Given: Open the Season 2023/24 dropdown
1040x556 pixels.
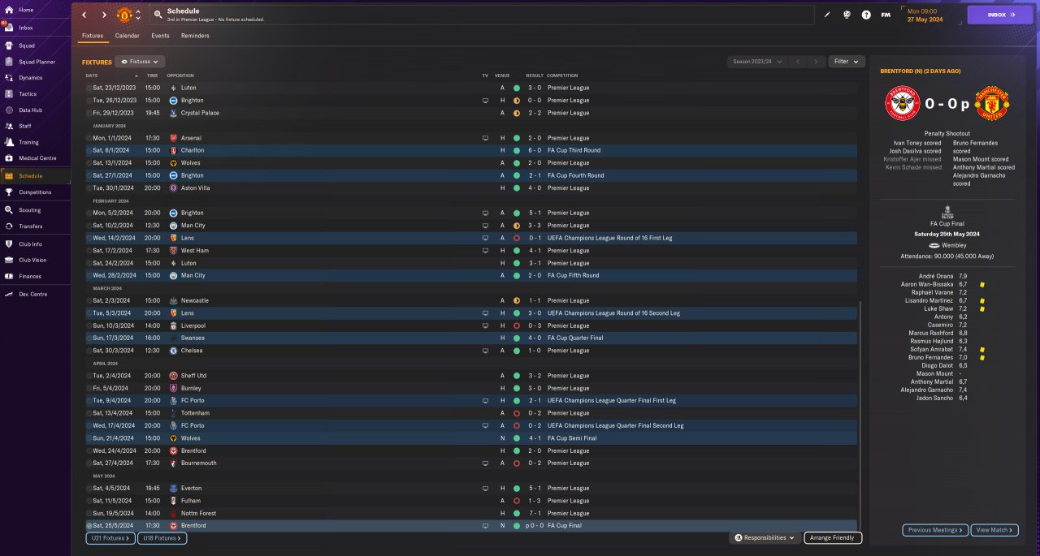Looking at the screenshot, I should (x=757, y=62).
